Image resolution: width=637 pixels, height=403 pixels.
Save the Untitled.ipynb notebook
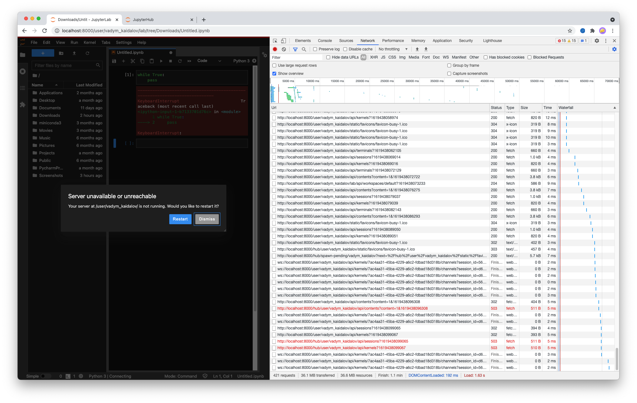point(114,61)
